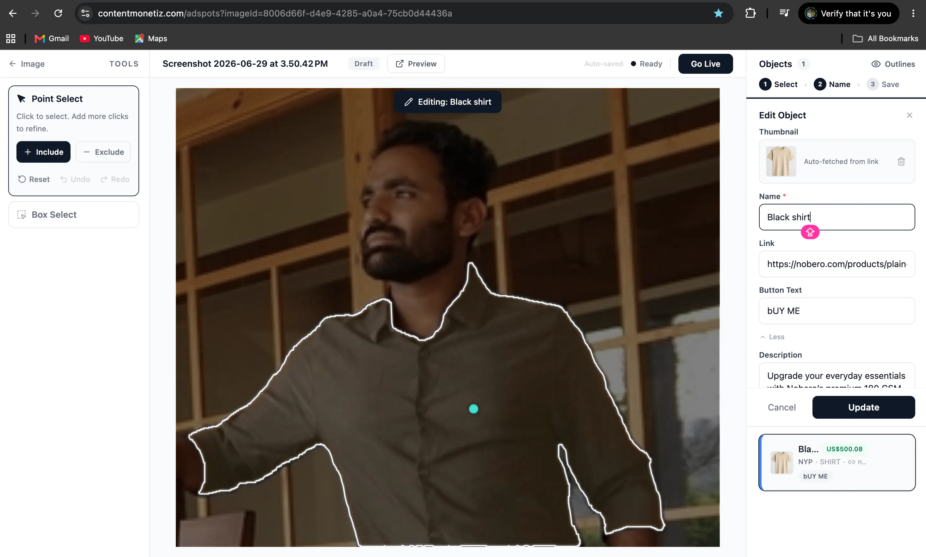Click the TOOLS panel header
Viewport: 926px width, 557px height.
pos(124,64)
